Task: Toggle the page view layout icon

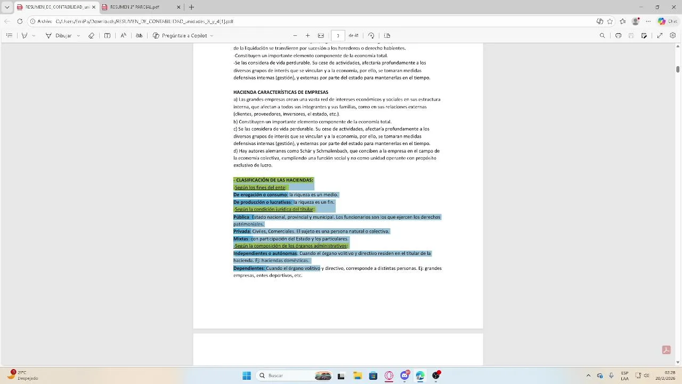Action: 107,36
